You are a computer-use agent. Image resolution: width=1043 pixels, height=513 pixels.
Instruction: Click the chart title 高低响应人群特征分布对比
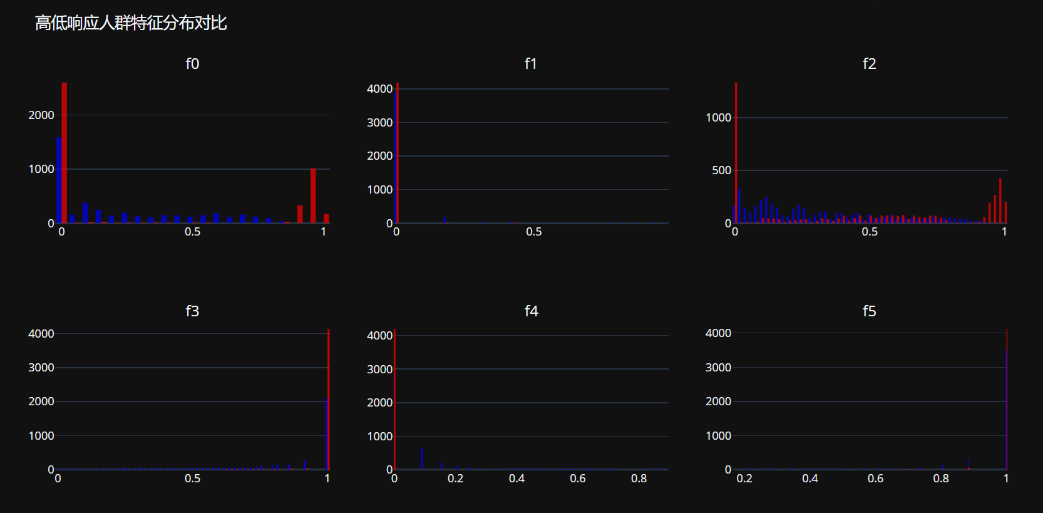[x=131, y=23]
